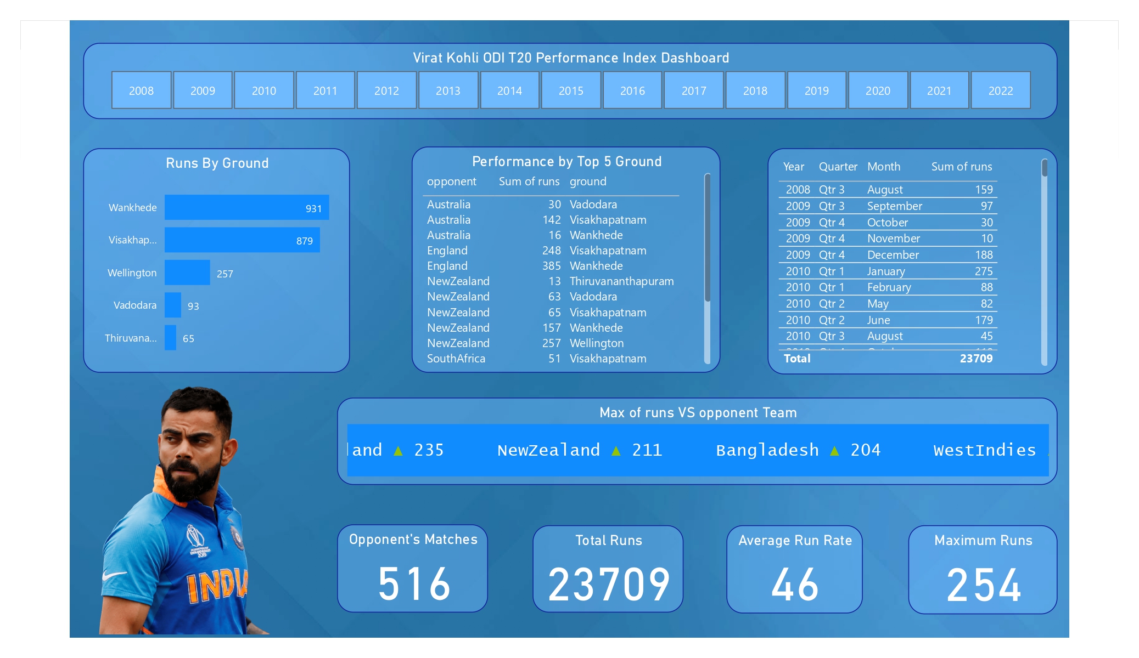Click the Total Runs 23709 card
The image size is (1139, 658).
[x=608, y=569]
